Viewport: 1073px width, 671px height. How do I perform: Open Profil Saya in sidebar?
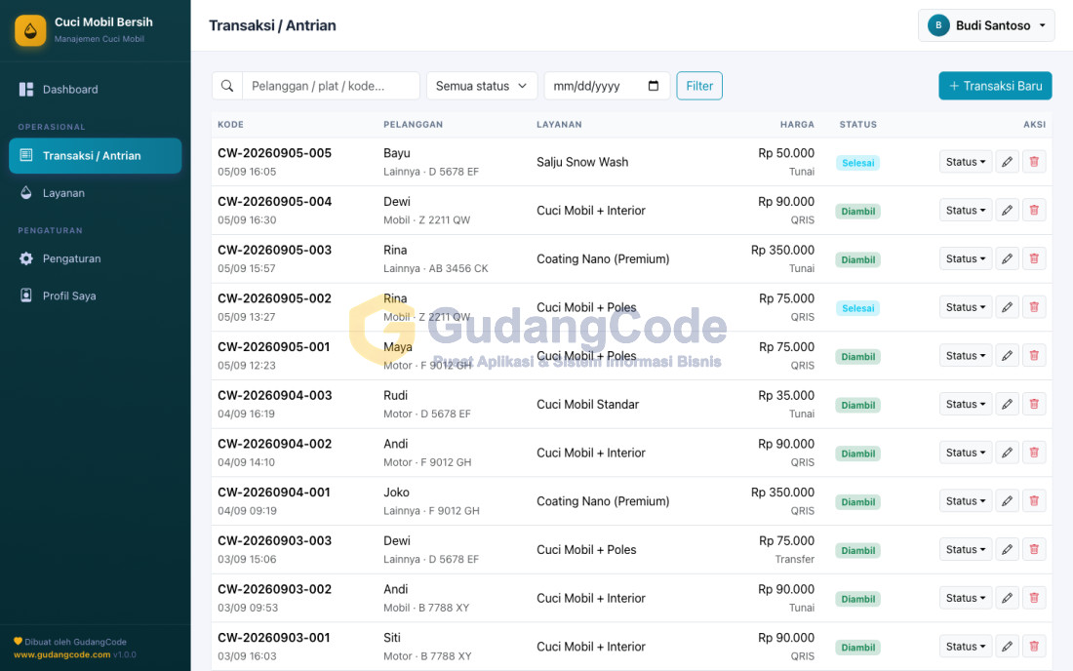[x=96, y=296]
